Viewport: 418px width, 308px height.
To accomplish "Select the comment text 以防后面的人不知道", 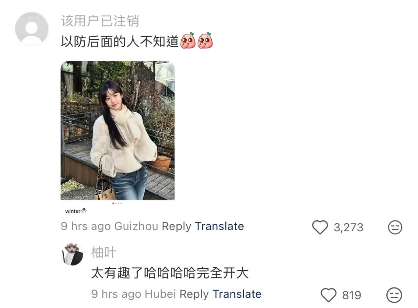I will [x=120, y=41].
